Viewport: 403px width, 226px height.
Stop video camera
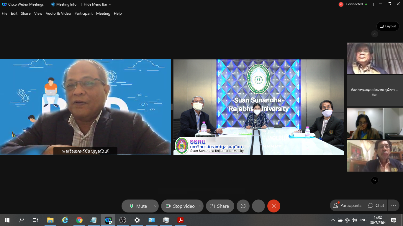(x=180, y=206)
